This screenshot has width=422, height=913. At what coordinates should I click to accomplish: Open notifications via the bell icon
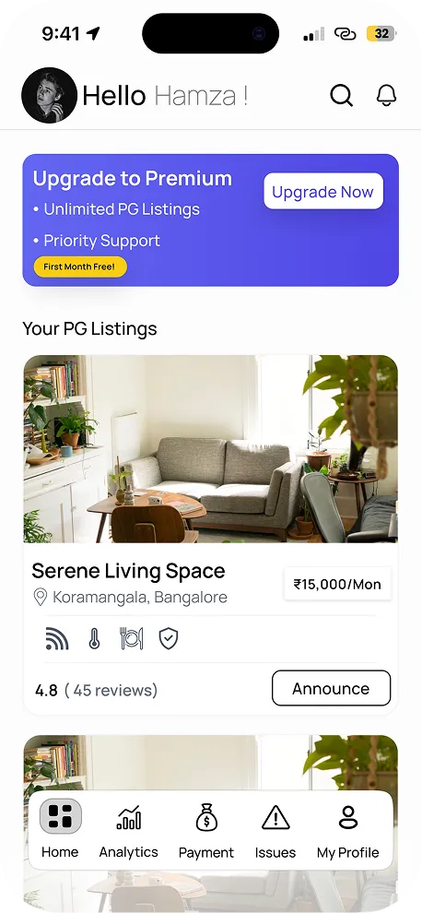click(386, 96)
